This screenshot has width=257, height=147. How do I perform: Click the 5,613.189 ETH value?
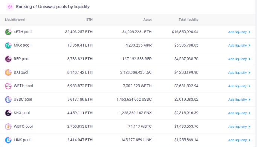(80, 100)
